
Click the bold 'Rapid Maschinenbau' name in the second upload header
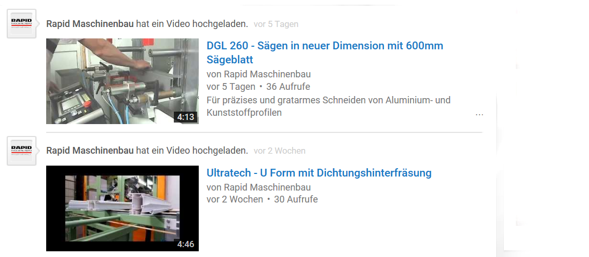click(90, 151)
